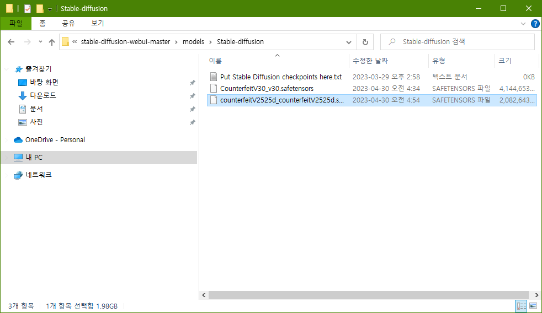Screen dimensions: 542x313
Task: Open 문서 in the sidebar
Action: (36, 109)
